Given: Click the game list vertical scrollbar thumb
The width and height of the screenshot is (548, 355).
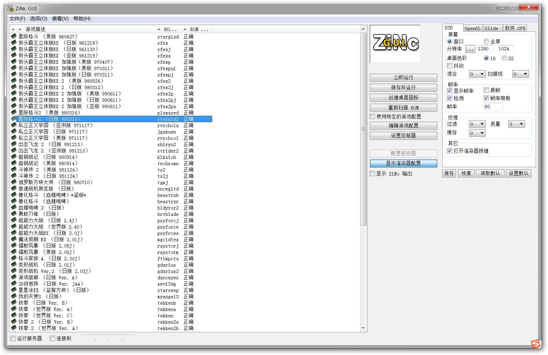Looking at the screenshot, I should [363, 129].
